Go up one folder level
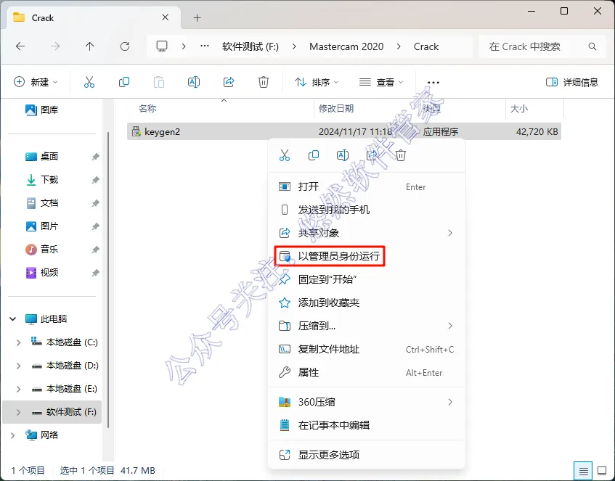The height and width of the screenshot is (481, 615). (90, 46)
